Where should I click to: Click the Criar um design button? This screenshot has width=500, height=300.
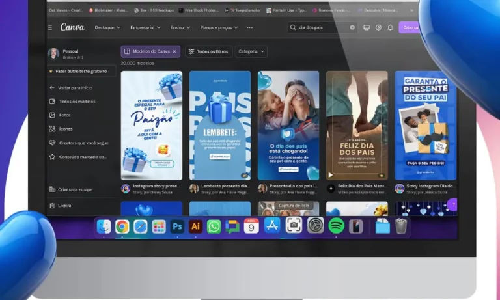pos(409,27)
